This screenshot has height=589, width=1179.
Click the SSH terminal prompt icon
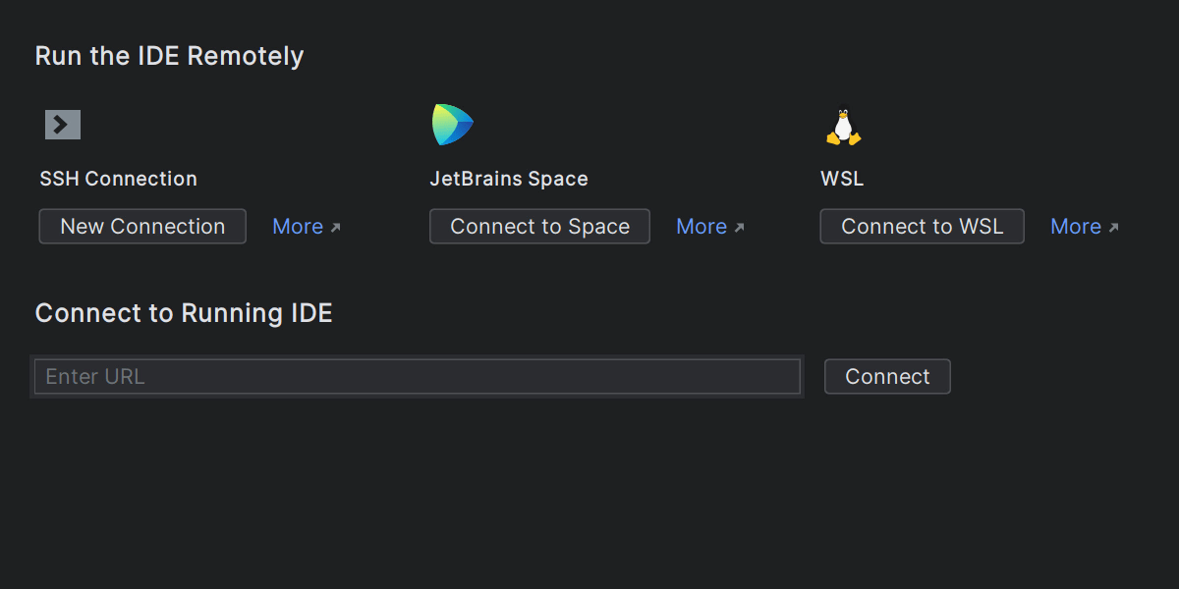tap(62, 125)
